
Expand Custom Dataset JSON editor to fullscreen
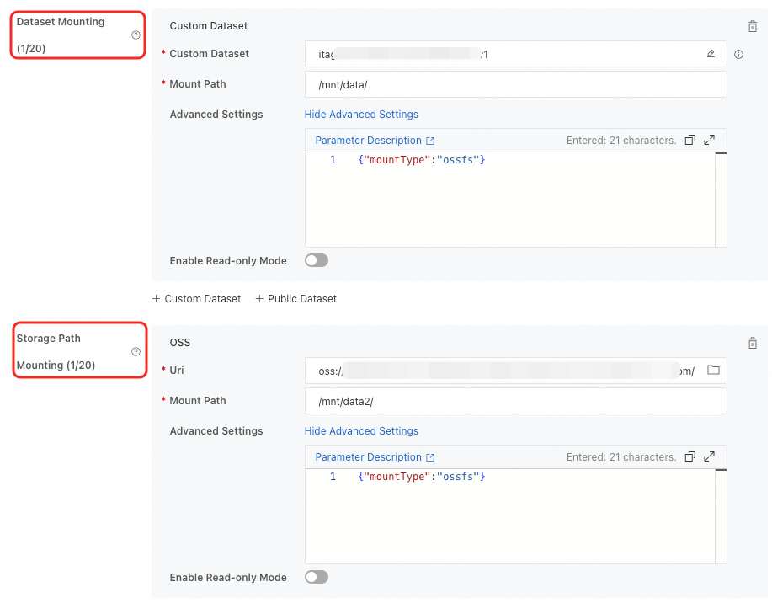[x=710, y=141]
